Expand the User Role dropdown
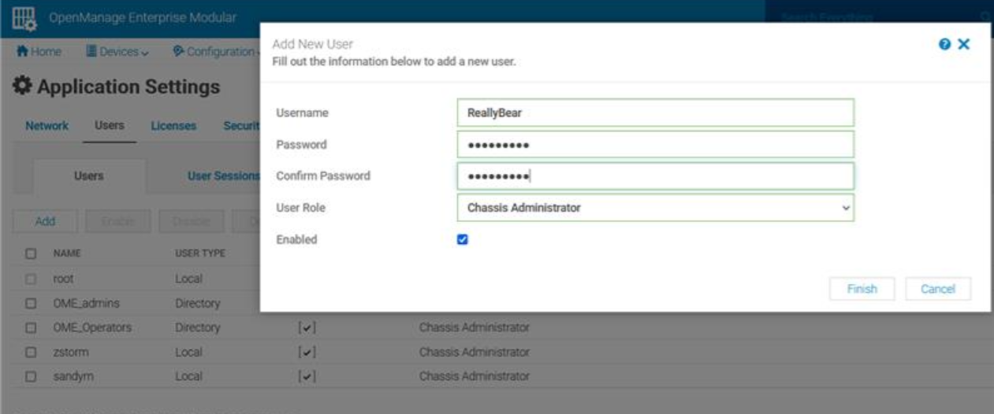 pos(655,208)
